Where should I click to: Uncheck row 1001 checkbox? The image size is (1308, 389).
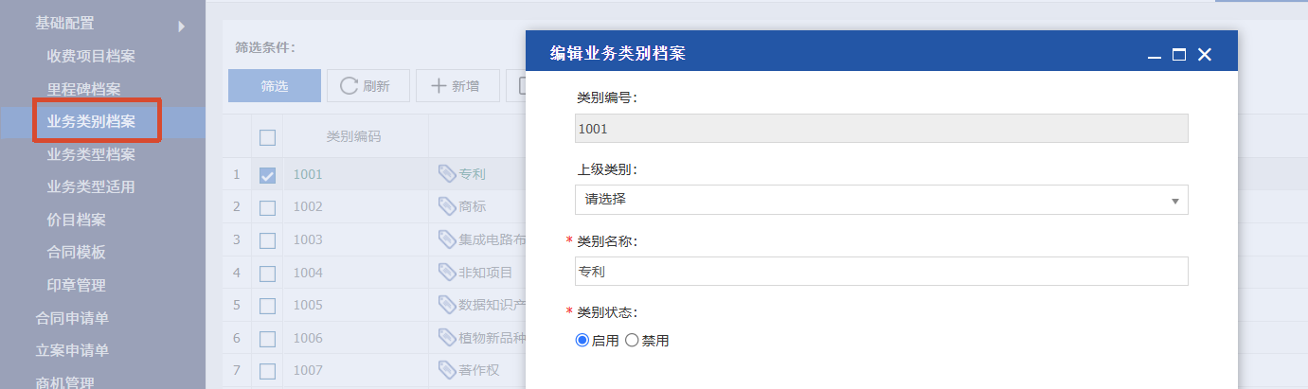pyautogui.click(x=267, y=175)
